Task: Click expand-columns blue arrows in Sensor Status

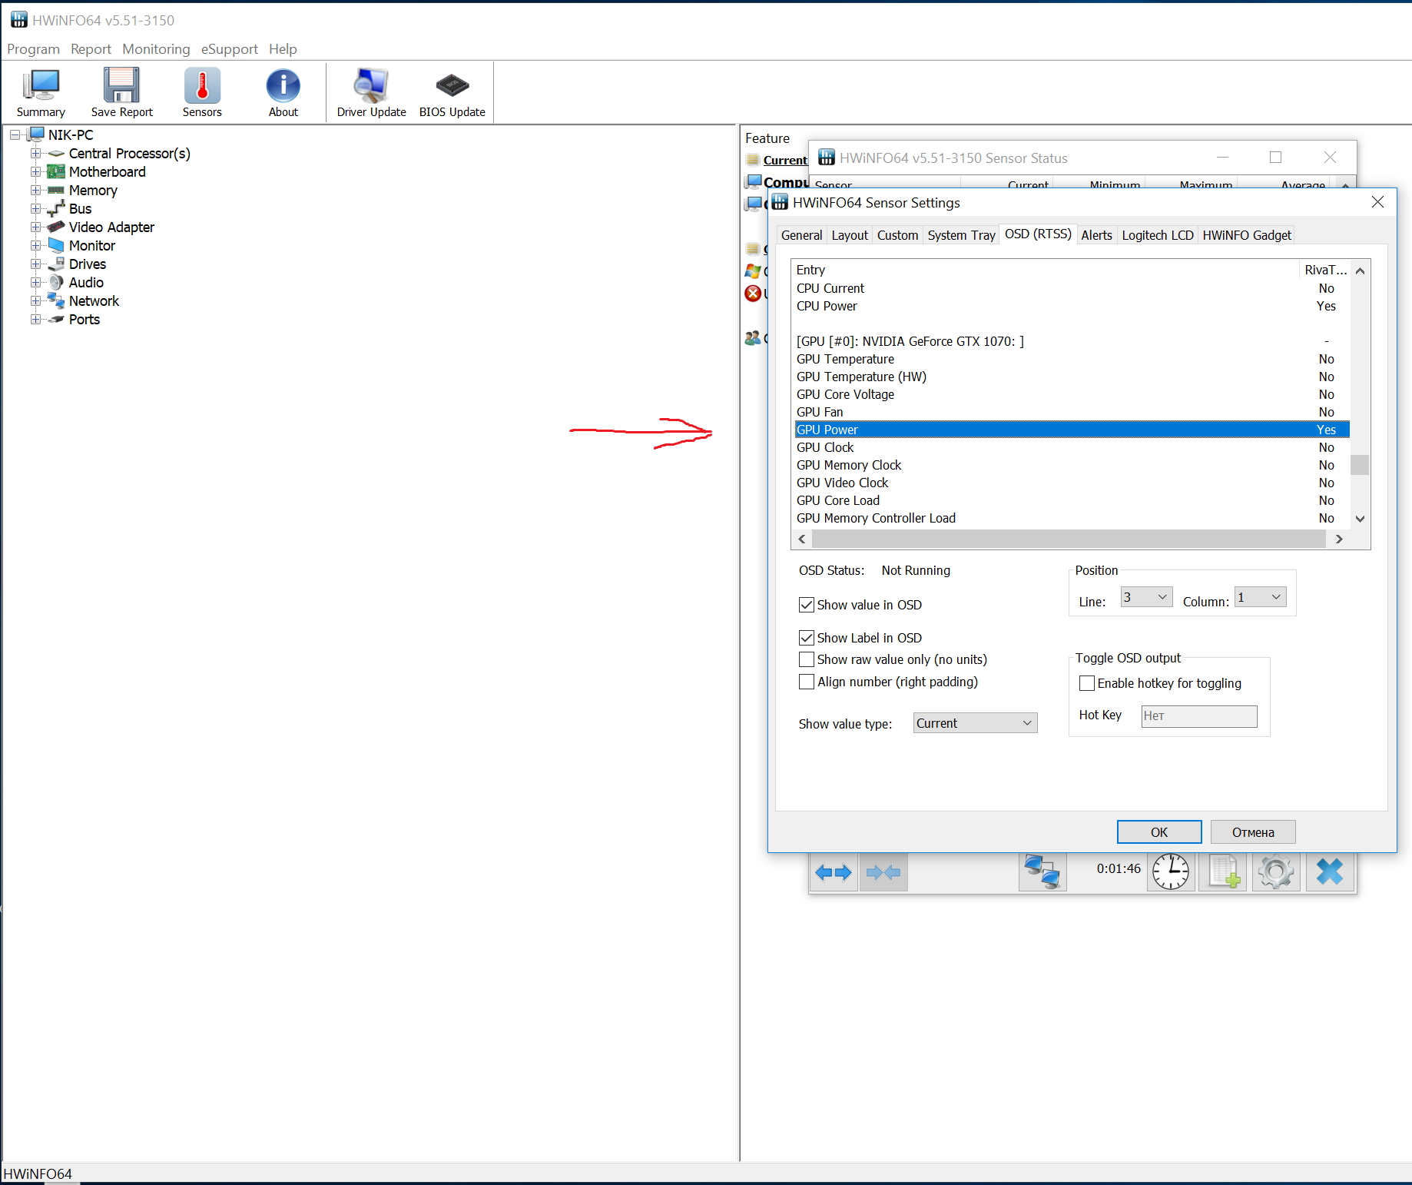Action: pos(834,872)
